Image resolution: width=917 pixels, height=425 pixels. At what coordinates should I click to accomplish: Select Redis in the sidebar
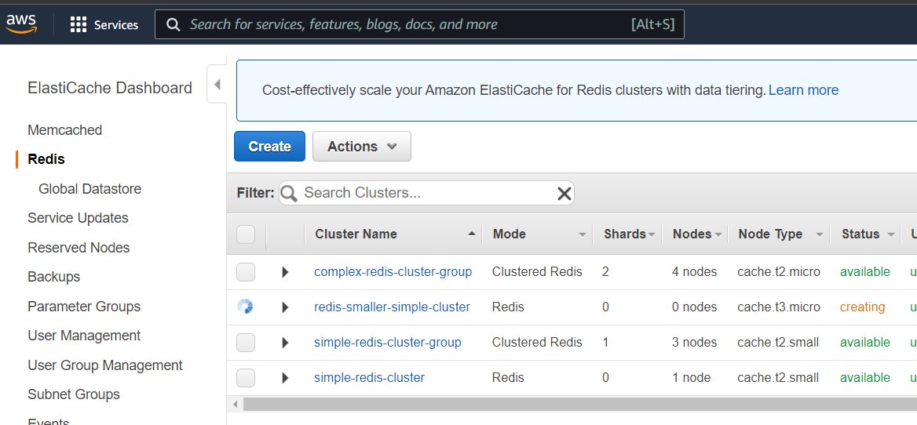tap(46, 159)
